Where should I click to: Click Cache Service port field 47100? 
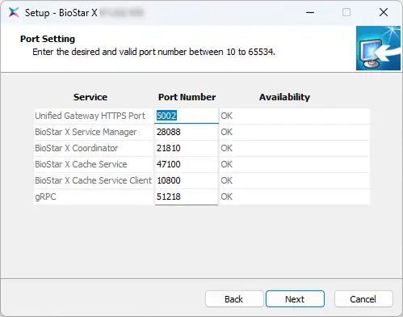coord(187,164)
